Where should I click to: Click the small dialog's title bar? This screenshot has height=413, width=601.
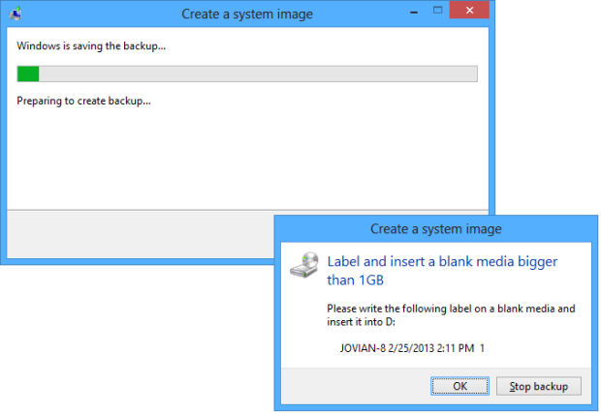pos(436,229)
